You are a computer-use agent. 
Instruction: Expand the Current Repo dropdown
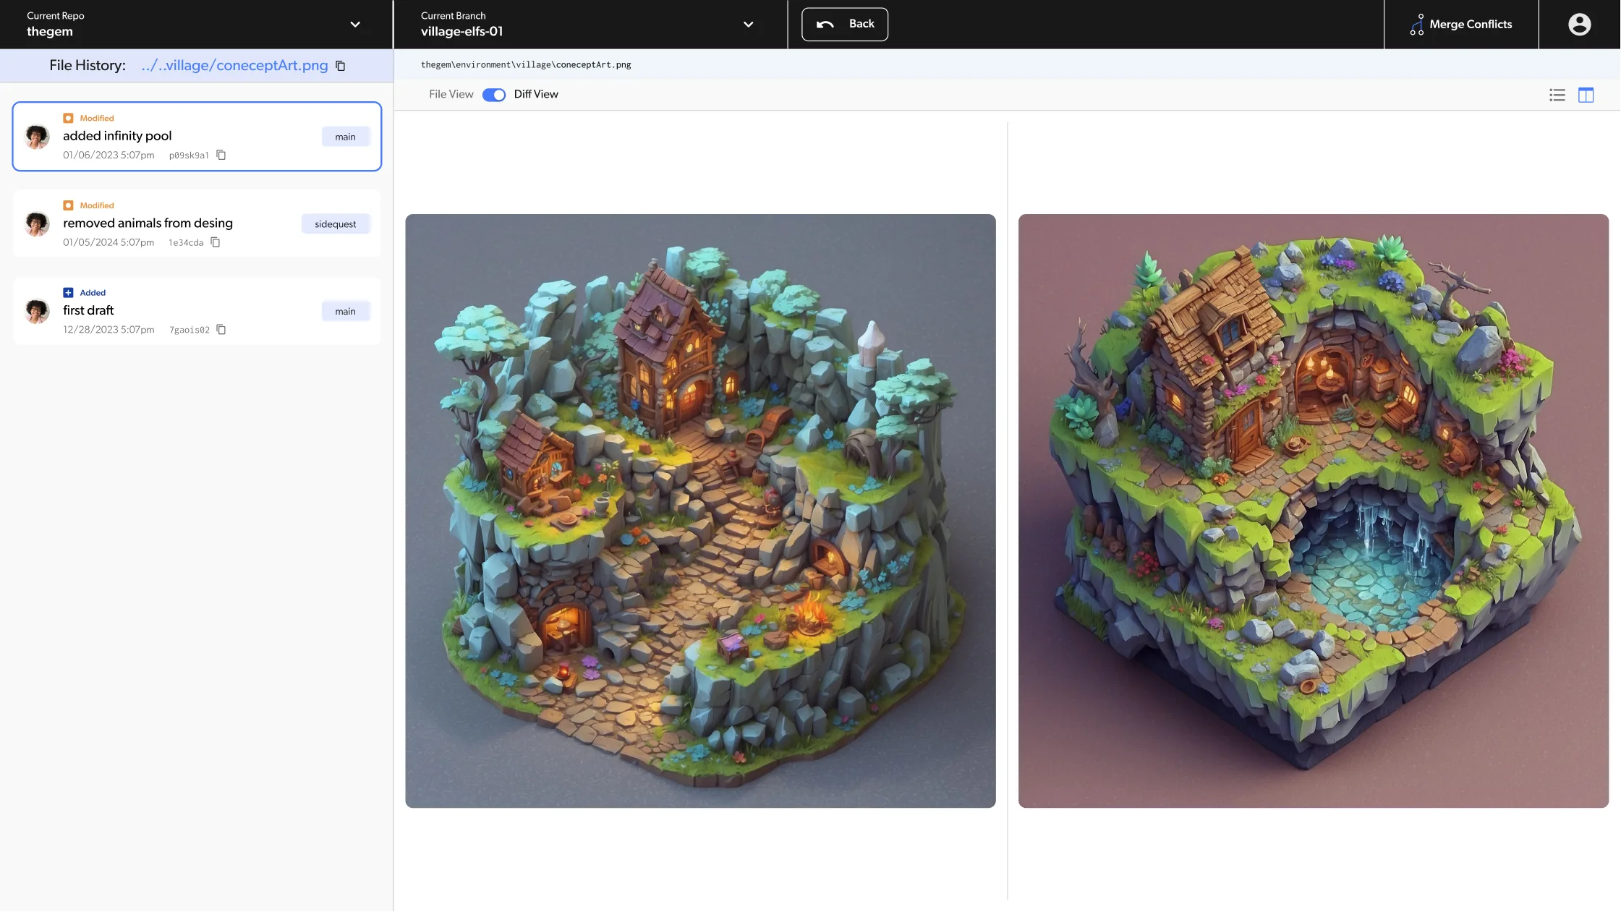(355, 24)
